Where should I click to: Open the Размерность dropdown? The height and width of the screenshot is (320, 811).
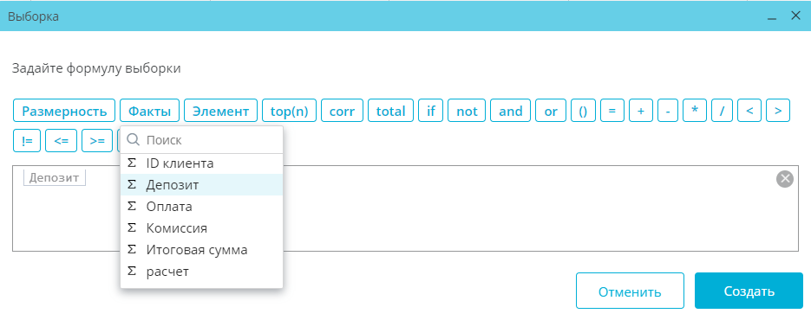(x=64, y=111)
